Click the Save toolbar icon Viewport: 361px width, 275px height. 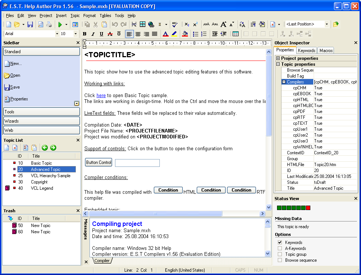click(x=30, y=24)
